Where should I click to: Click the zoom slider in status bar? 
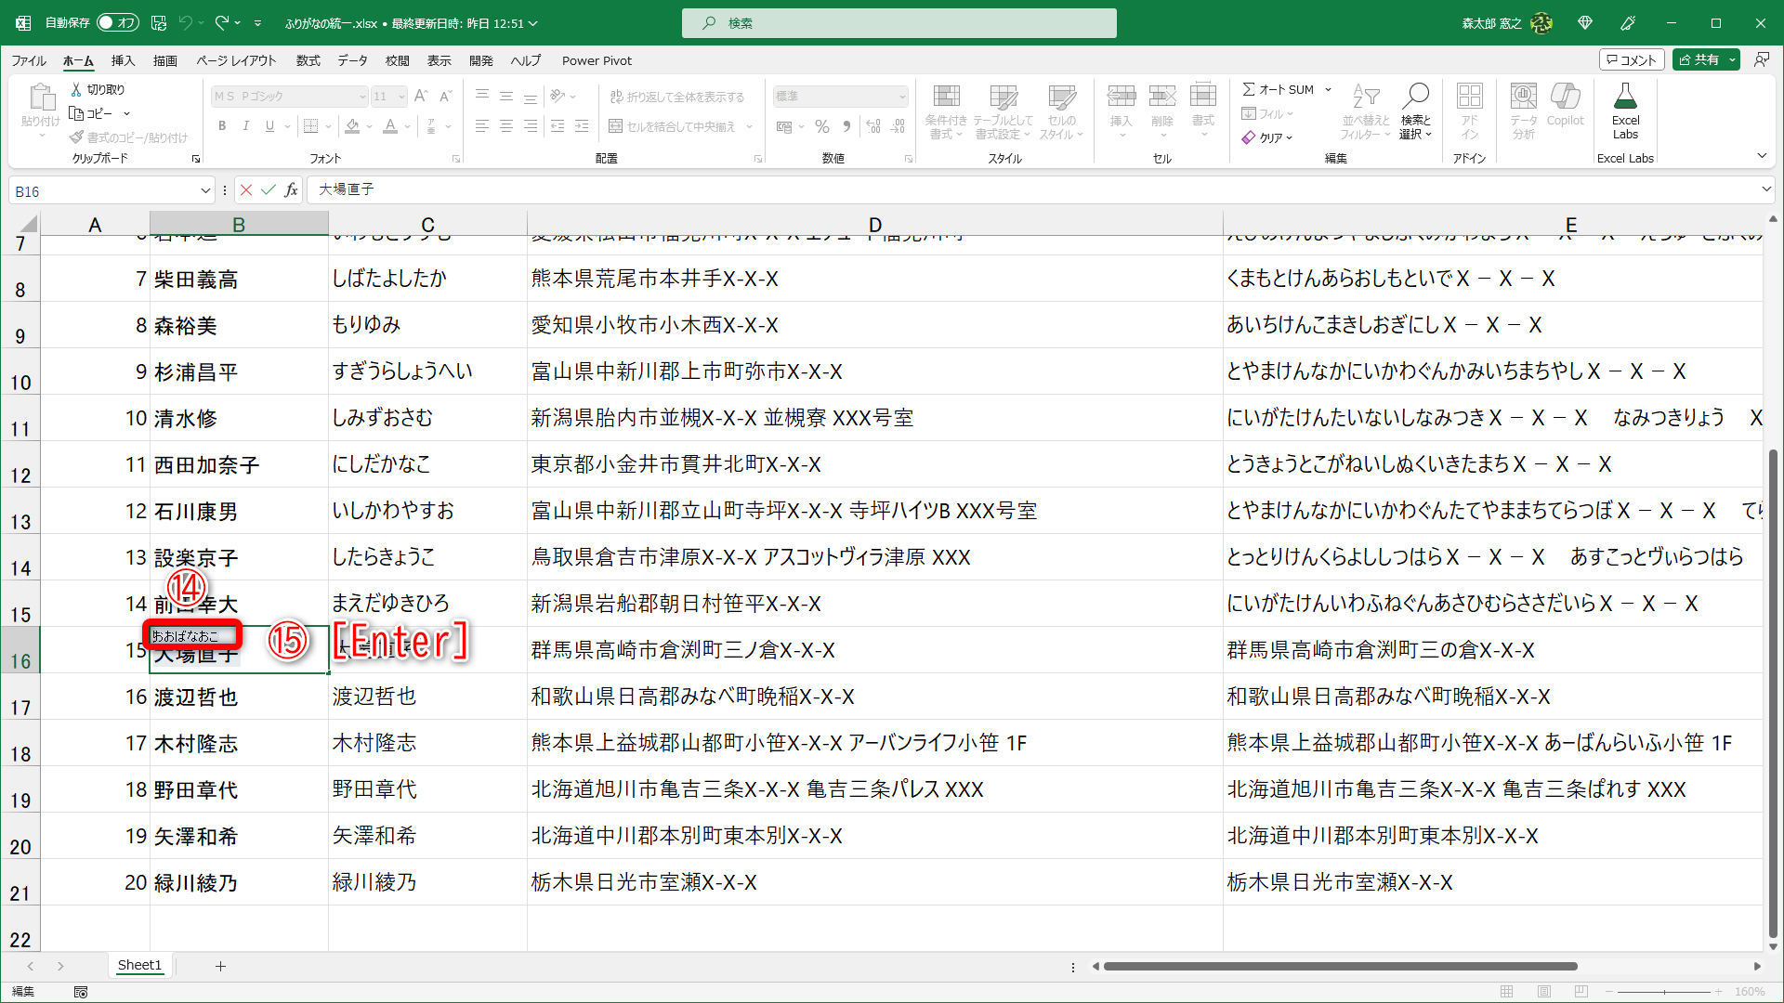1664,992
